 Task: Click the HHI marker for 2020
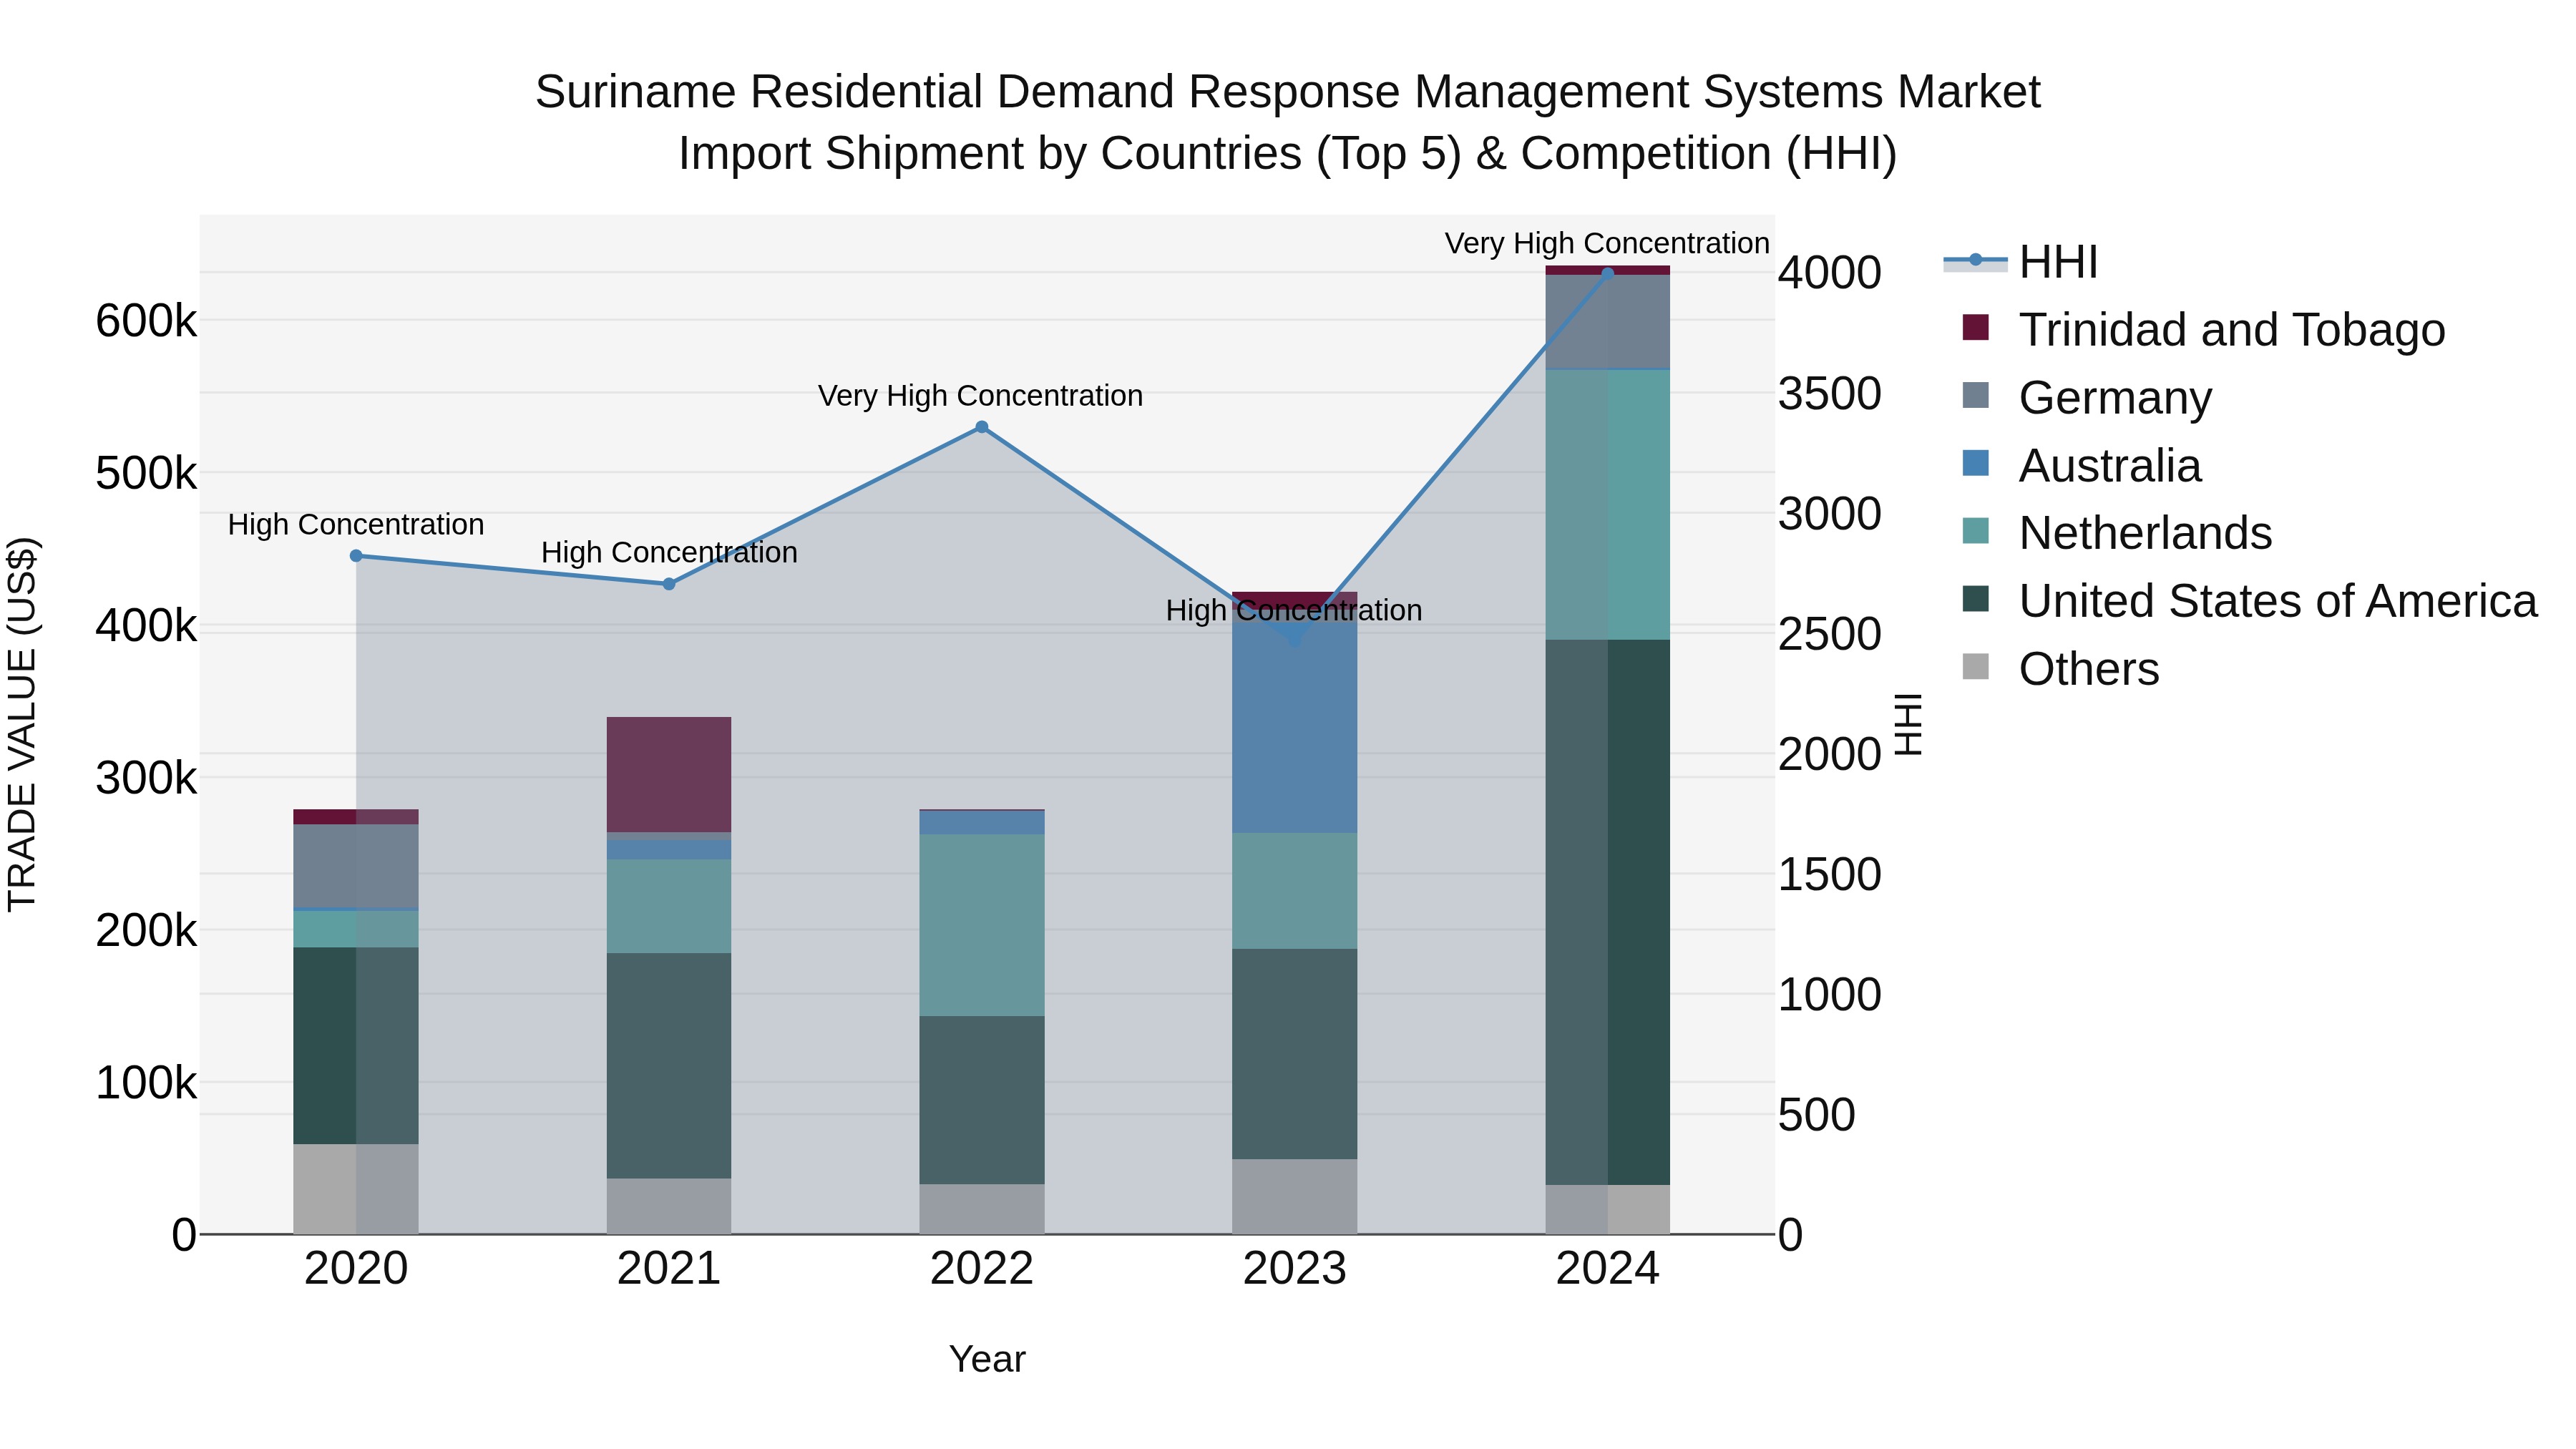click(356, 556)
